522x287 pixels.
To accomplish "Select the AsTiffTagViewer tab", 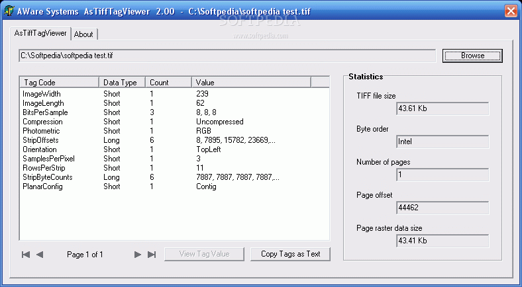I will click(40, 33).
